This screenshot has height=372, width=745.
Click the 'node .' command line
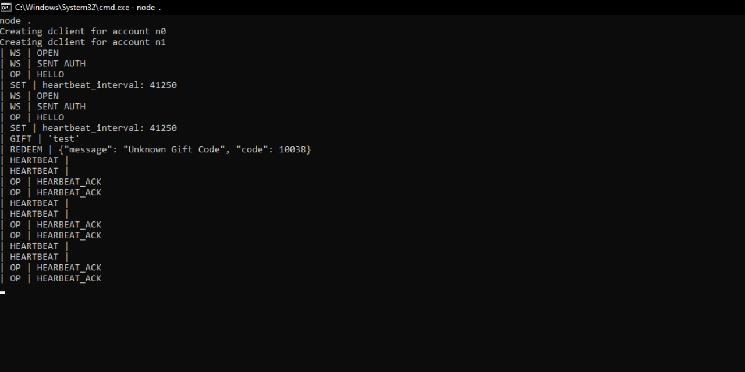click(x=16, y=21)
